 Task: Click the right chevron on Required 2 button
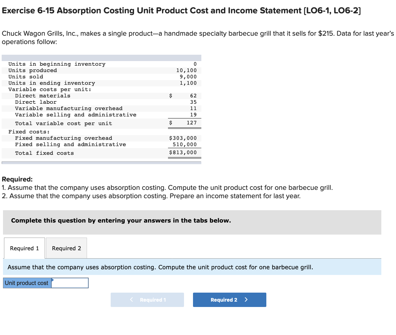coord(246,300)
